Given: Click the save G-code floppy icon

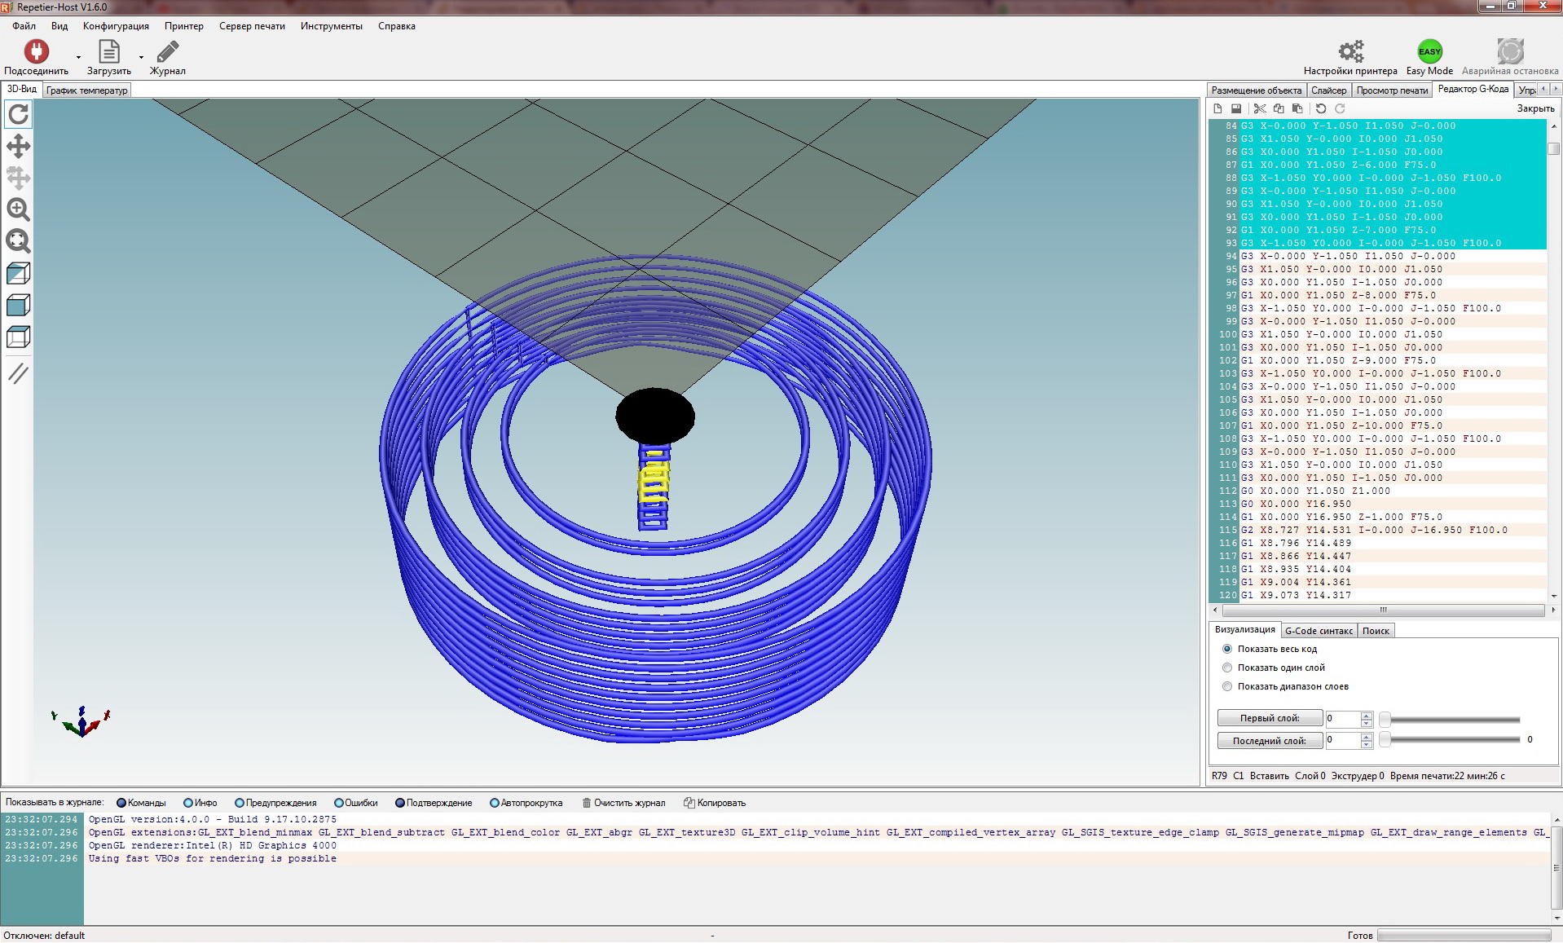Looking at the screenshot, I should (1236, 108).
